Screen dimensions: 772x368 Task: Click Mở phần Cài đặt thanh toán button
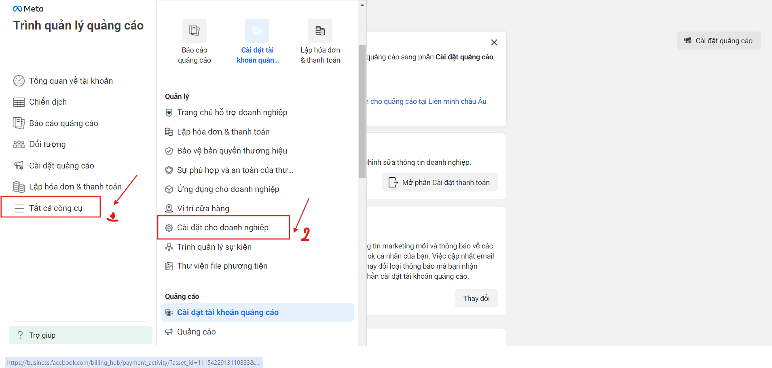(440, 183)
